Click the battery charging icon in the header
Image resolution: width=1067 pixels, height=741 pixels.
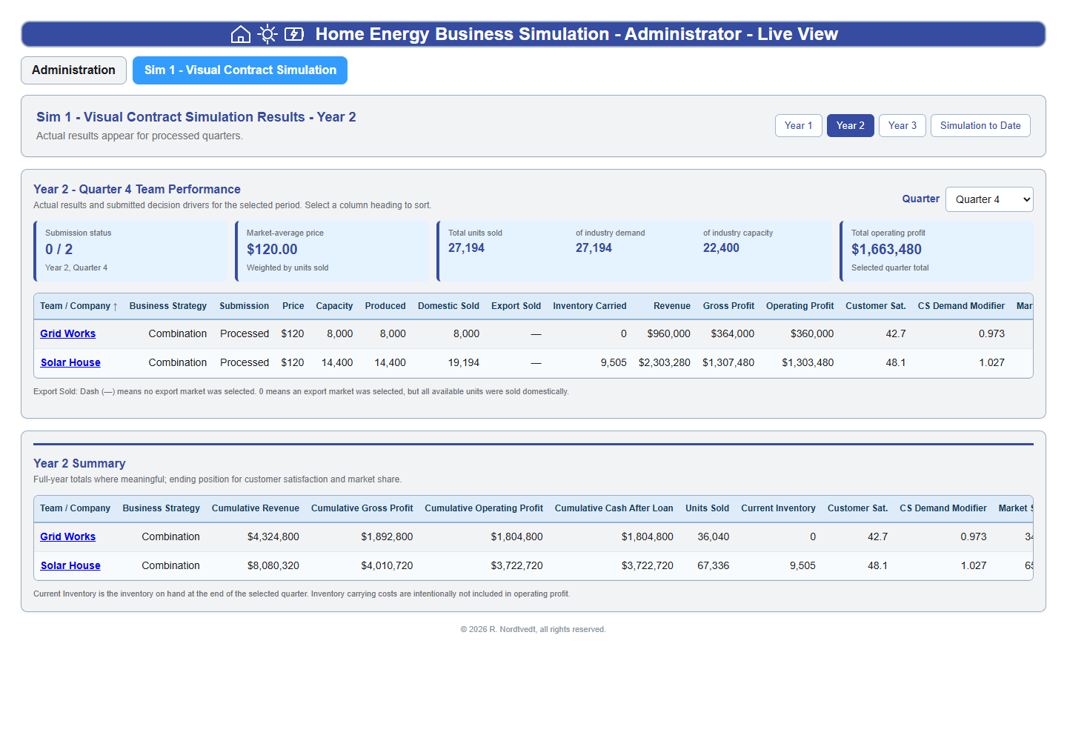[x=294, y=34]
